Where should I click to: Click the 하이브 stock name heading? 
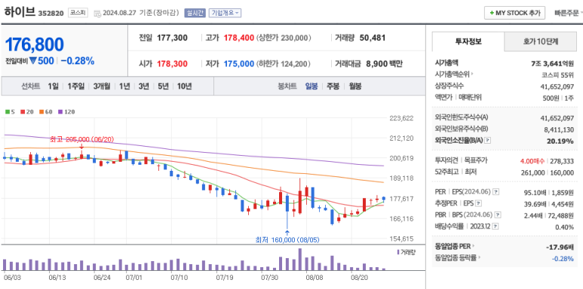(20, 12)
